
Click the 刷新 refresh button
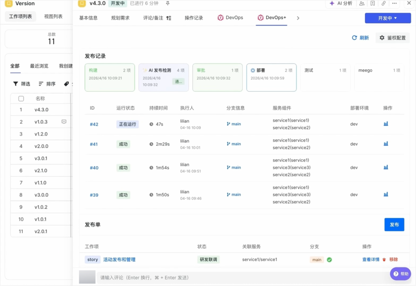(x=360, y=38)
